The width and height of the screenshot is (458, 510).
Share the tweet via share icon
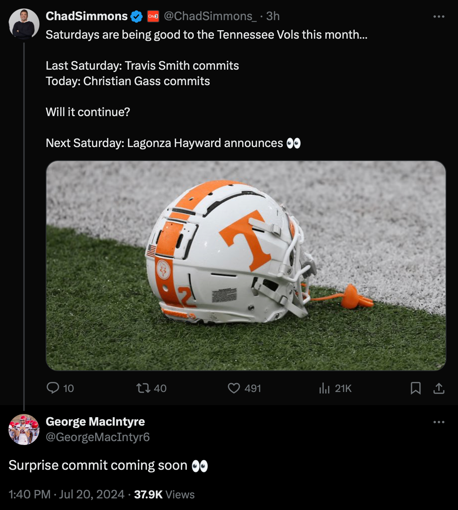pos(439,388)
